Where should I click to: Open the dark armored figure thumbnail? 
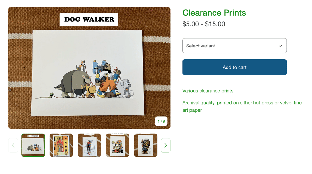[146, 145]
